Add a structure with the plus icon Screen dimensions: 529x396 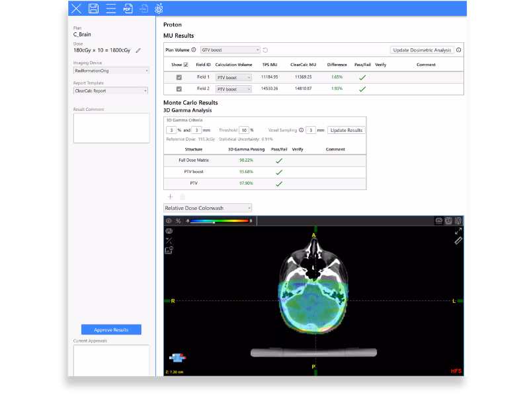coord(171,197)
